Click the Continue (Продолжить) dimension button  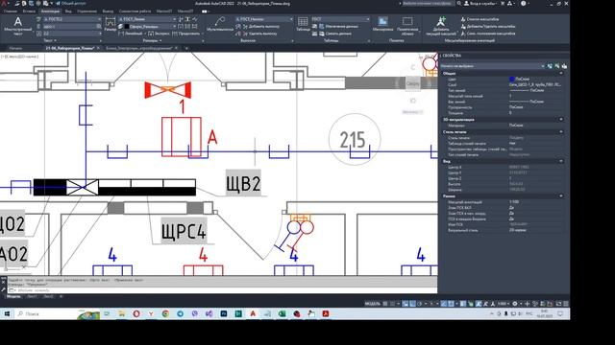point(186,34)
